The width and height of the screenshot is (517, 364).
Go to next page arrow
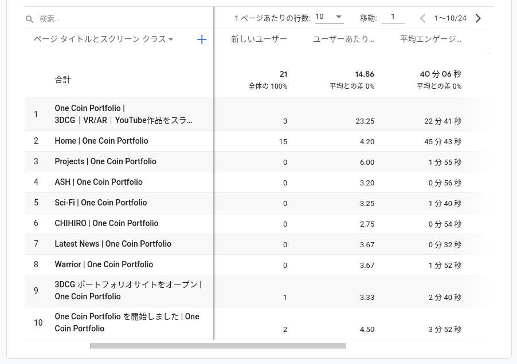coord(478,18)
